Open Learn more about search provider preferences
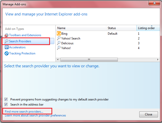The image size is (162, 123). coord(35,115)
